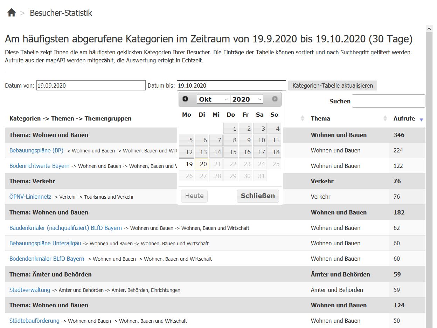Focus the Suchen search box
Screen dimensions: 437x328
tap(389, 101)
